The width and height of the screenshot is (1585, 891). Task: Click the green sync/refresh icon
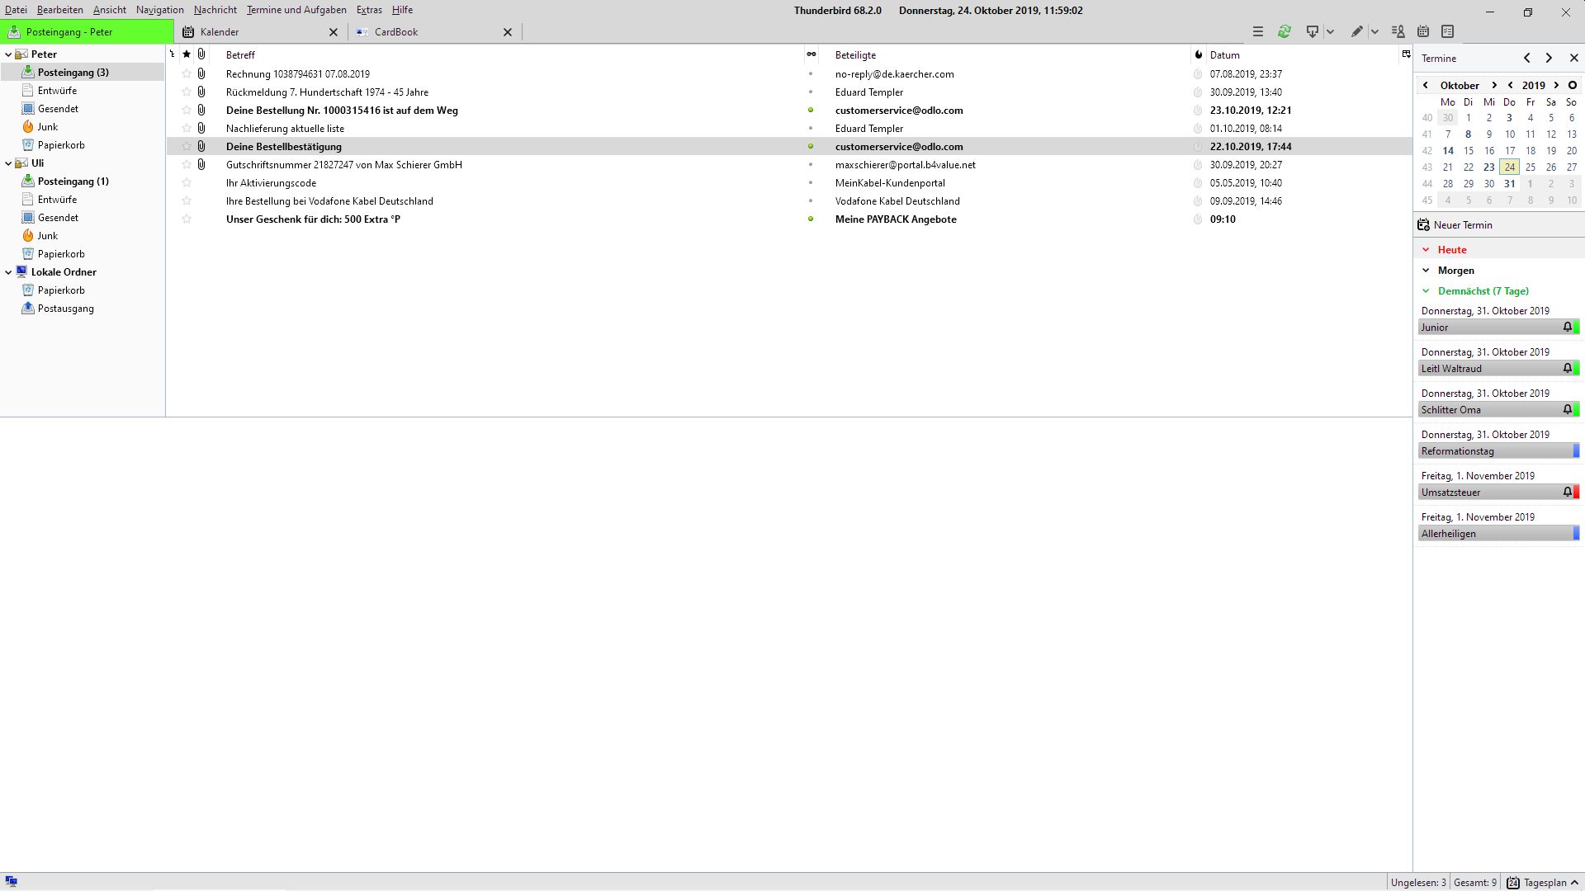coord(1285,31)
